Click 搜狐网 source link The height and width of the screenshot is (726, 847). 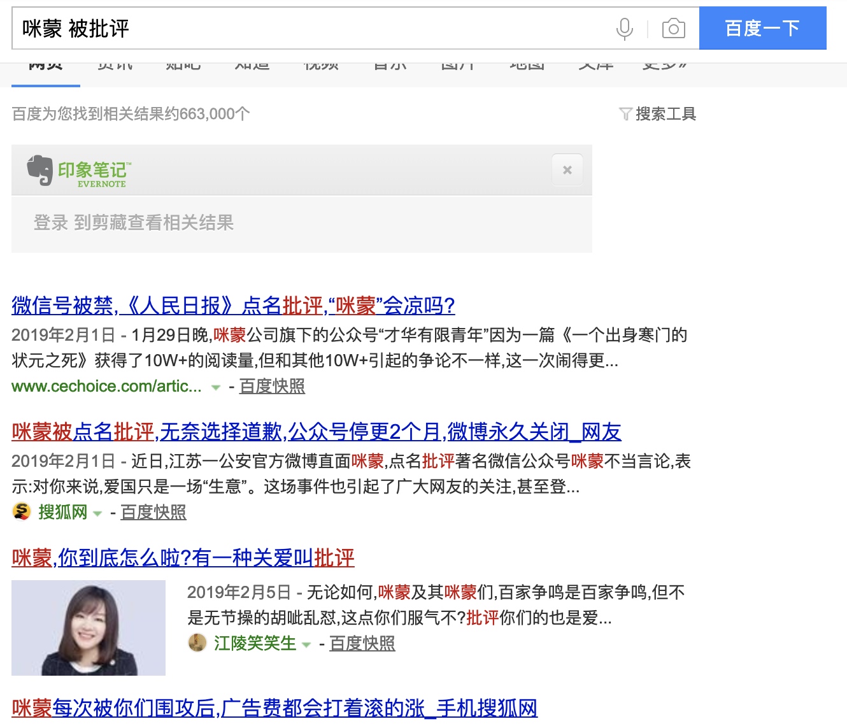click(x=63, y=512)
